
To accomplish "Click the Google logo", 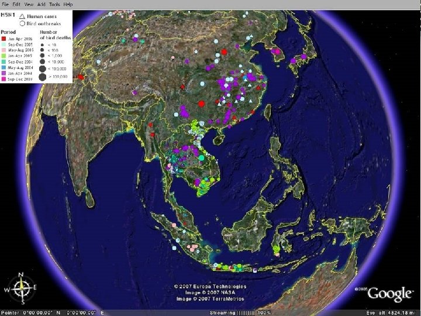I will 389,293.
